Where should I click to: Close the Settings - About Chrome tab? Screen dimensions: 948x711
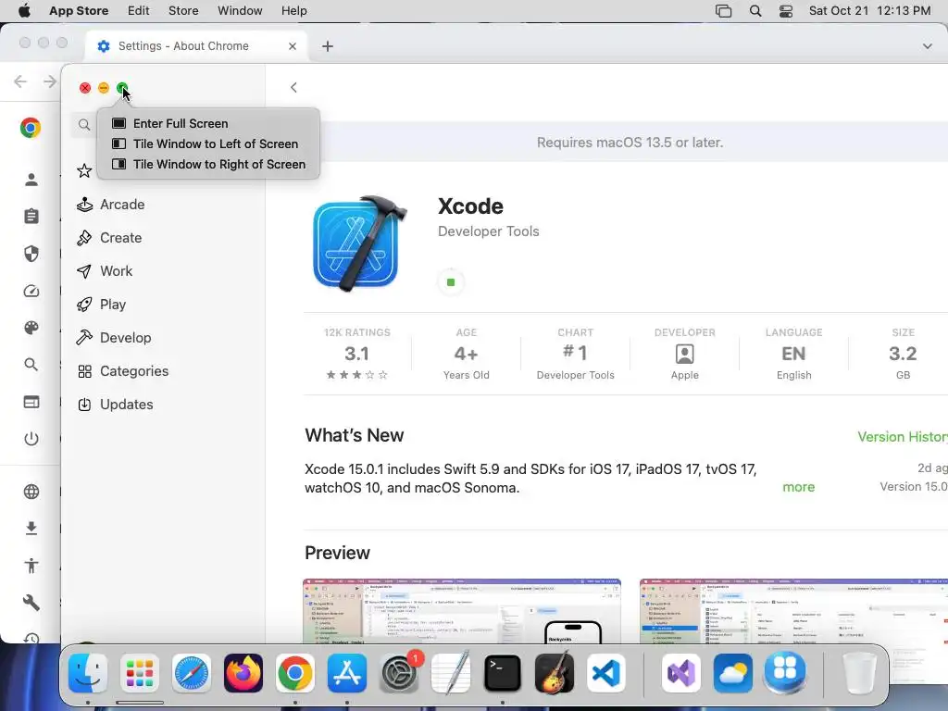pyautogui.click(x=293, y=46)
